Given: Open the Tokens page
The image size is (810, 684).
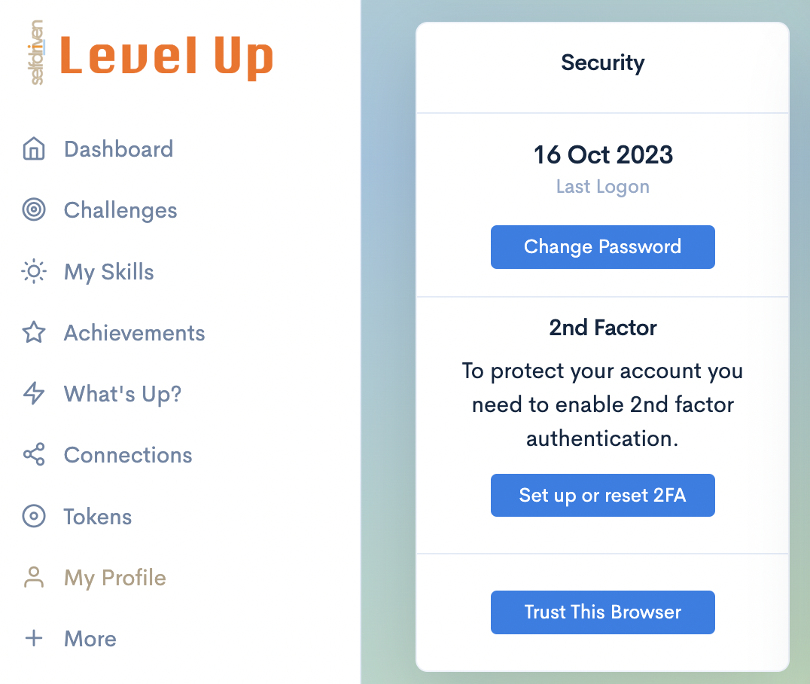Looking at the screenshot, I should 98,517.
